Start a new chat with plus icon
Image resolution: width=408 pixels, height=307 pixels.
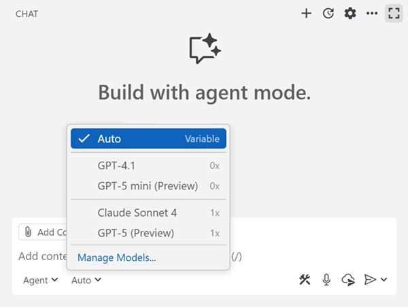(306, 13)
